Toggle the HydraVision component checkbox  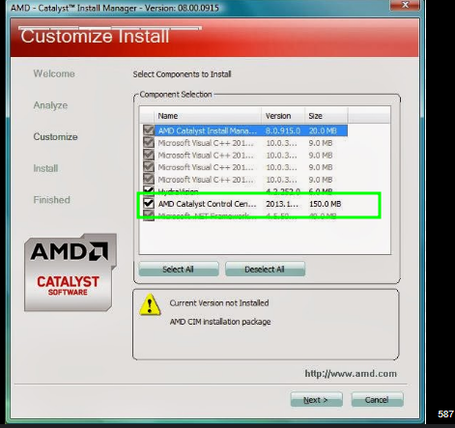coord(149,190)
